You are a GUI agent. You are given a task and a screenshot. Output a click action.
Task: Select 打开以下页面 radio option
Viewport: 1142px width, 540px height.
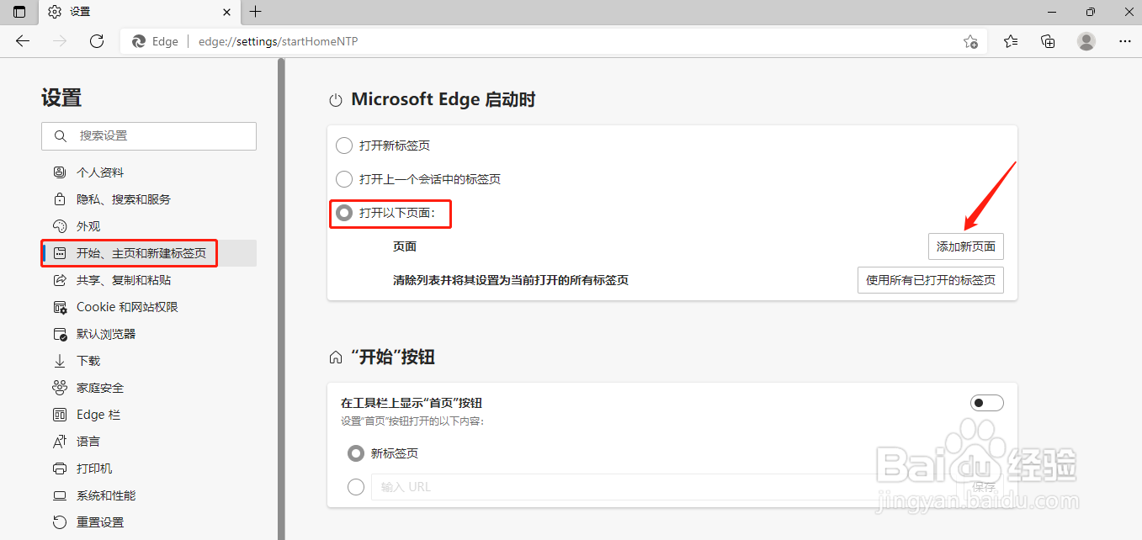pyautogui.click(x=344, y=213)
